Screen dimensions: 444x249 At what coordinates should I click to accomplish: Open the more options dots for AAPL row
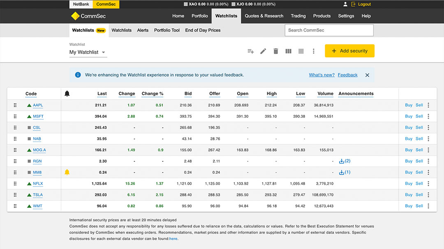(428, 105)
